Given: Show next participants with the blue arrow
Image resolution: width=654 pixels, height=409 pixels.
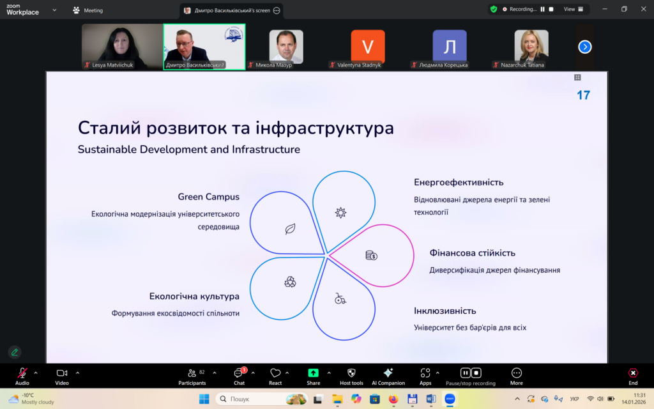Looking at the screenshot, I should click(x=585, y=47).
